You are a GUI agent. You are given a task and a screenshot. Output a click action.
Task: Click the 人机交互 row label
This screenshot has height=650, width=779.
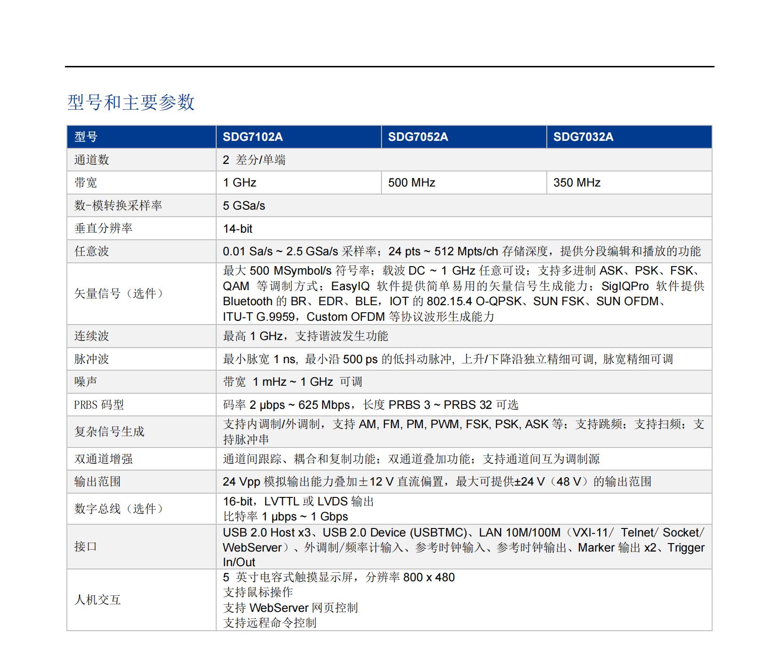pos(97,600)
